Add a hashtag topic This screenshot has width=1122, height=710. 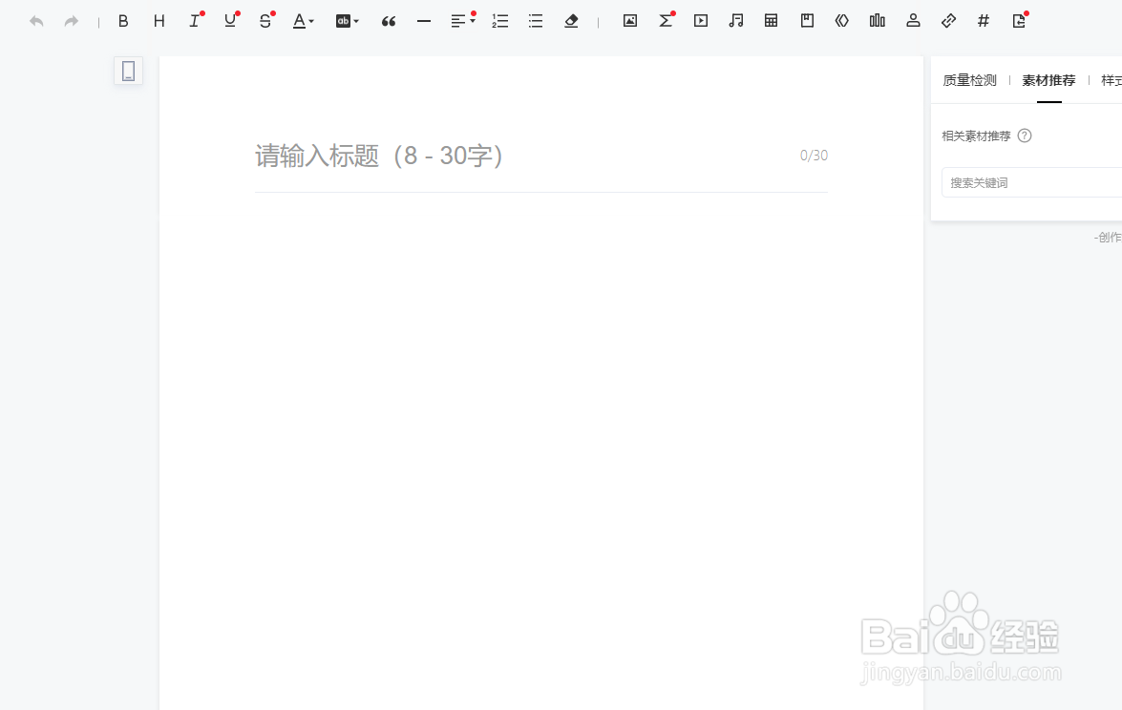pos(984,20)
